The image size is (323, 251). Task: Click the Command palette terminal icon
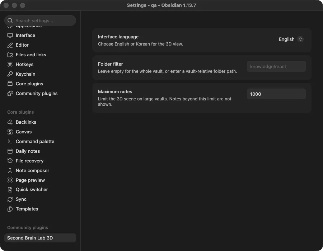(10, 142)
